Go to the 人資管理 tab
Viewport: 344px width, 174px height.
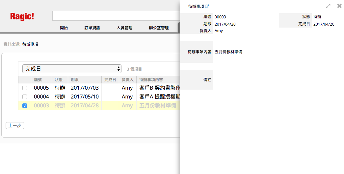(124, 28)
